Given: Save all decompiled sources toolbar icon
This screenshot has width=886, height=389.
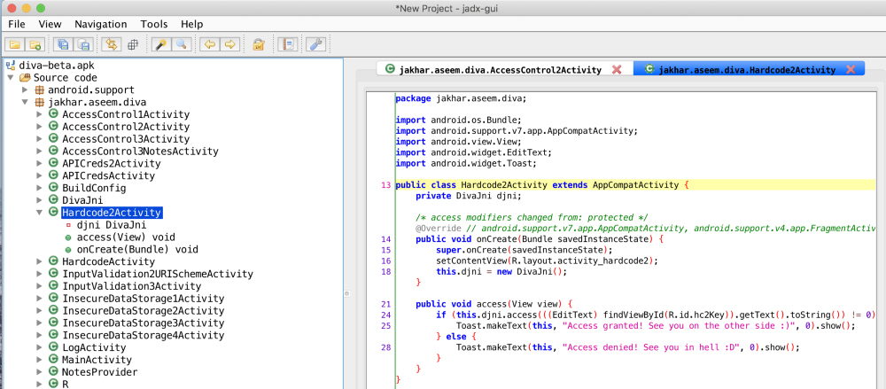Looking at the screenshot, I should coord(63,44).
